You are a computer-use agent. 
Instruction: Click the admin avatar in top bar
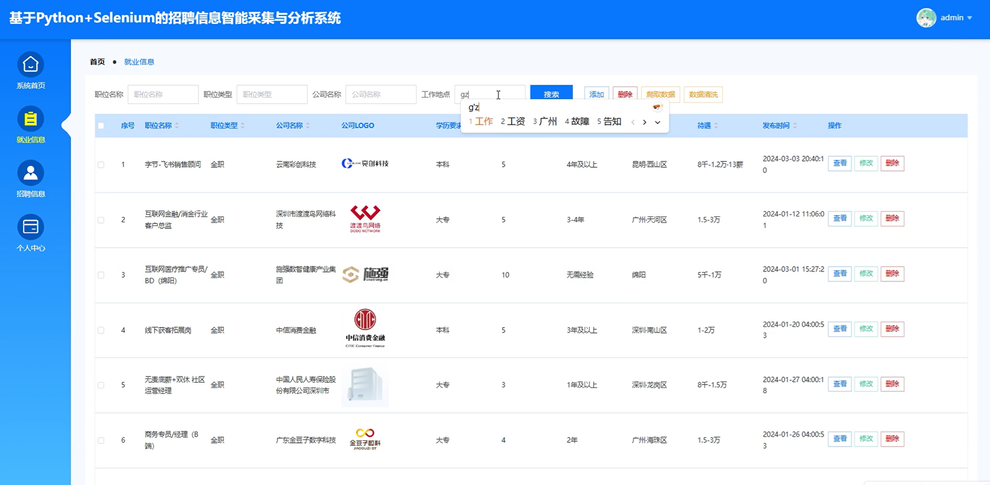tap(927, 18)
